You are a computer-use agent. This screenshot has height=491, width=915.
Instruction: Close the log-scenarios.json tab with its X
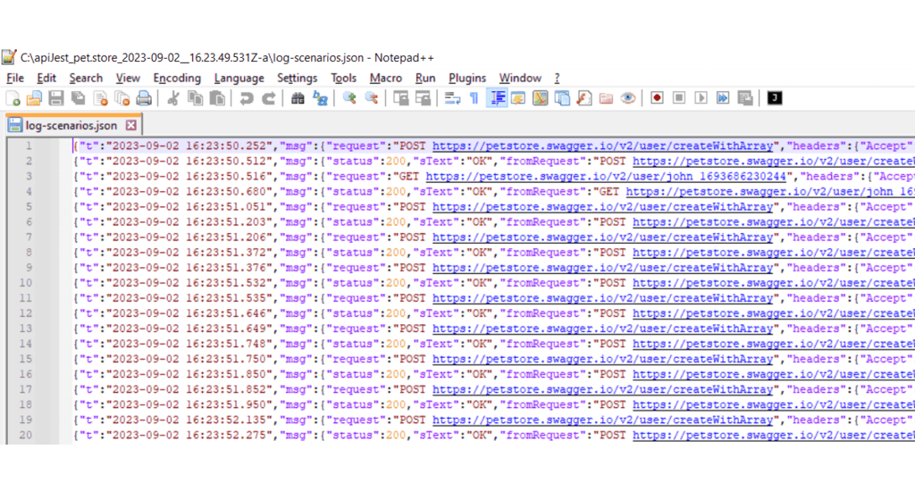tap(131, 125)
